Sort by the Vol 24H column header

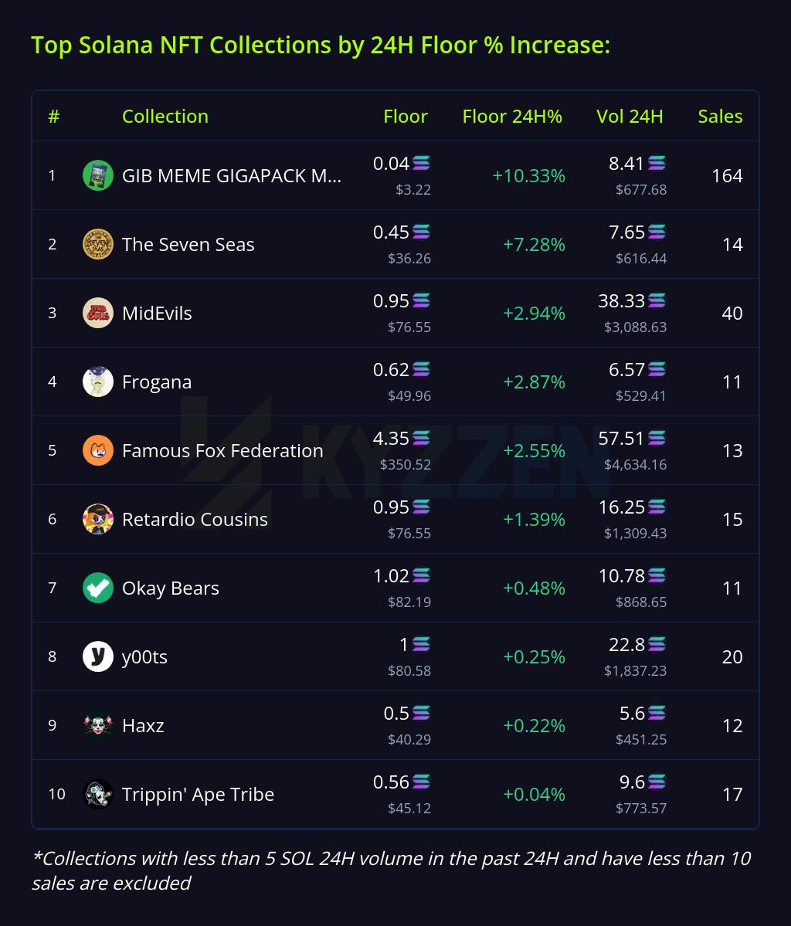click(x=630, y=117)
